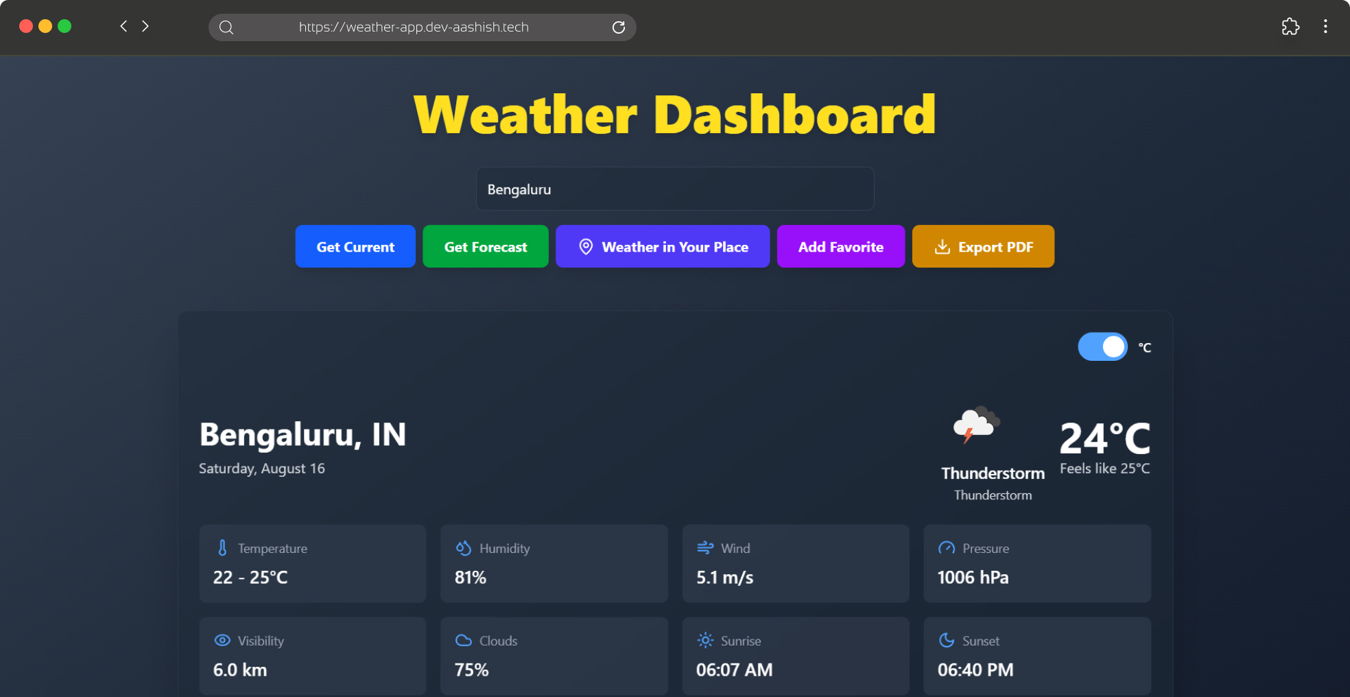1350x697 pixels.
Task: Click the browser forward arrow
Action: (145, 26)
